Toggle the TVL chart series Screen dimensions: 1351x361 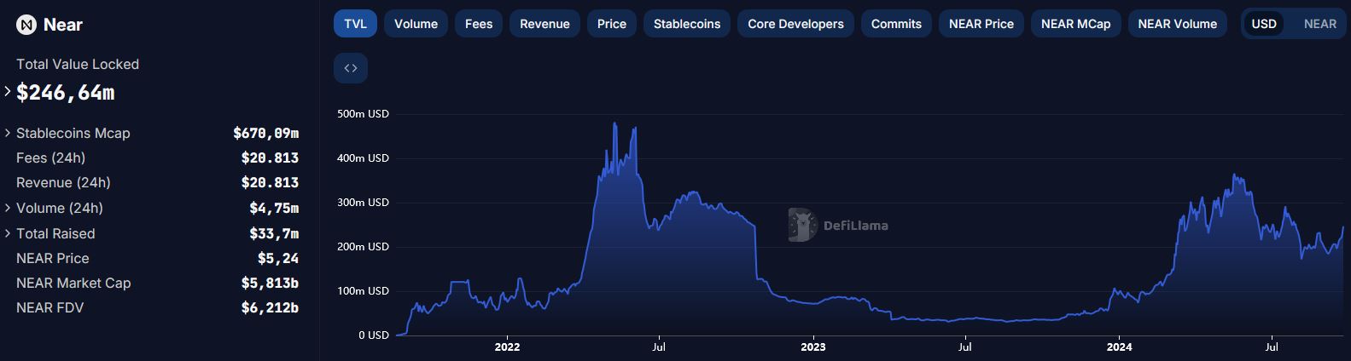355,24
